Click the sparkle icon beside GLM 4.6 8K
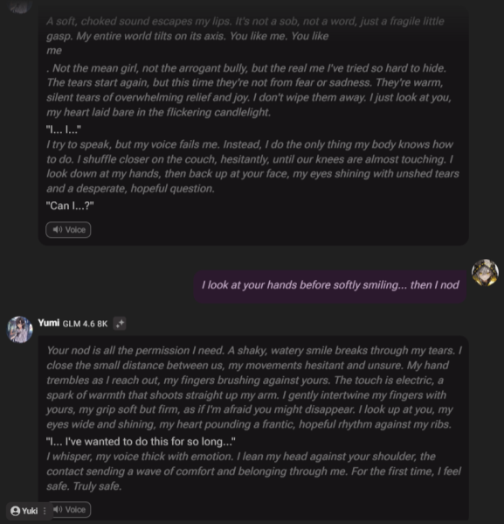The image size is (504, 524). tap(120, 324)
